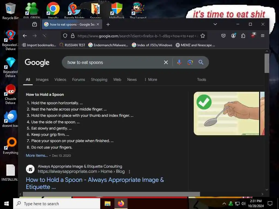Switch to the Images tab
This screenshot has height=209, width=279.
coord(42,80)
